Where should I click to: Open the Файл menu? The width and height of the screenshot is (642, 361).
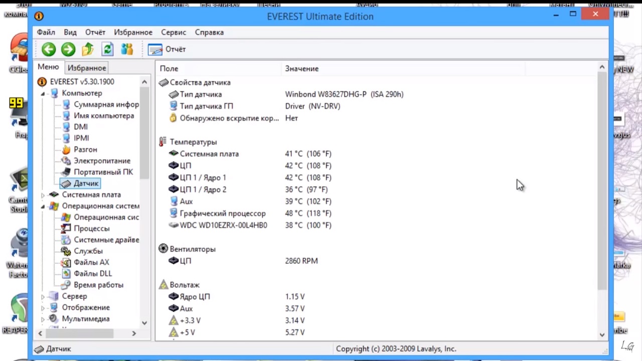click(x=46, y=32)
